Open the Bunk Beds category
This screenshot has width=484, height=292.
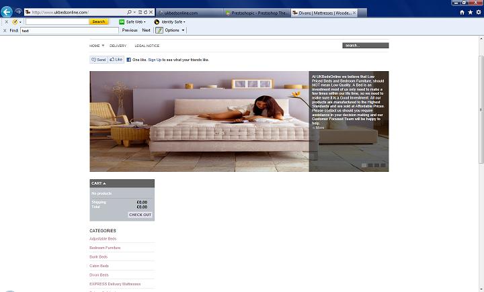tap(98, 256)
